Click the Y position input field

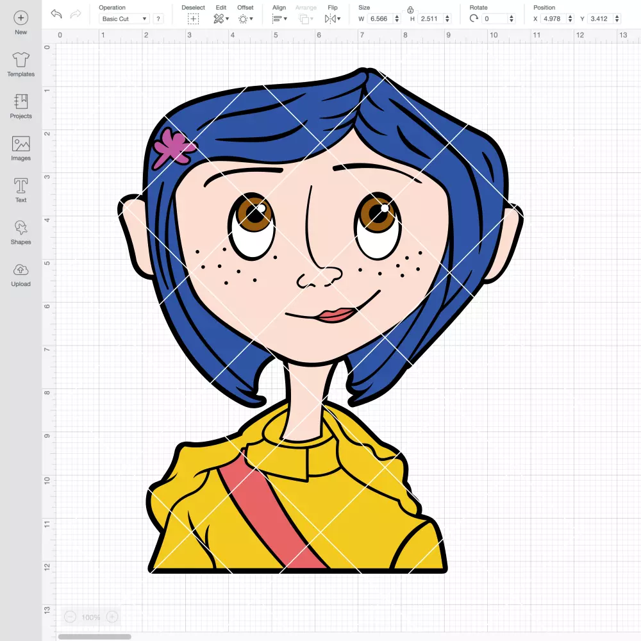click(x=601, y=19)
